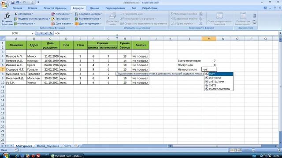Cancel the formula entry with X icon

pos(41,33)
